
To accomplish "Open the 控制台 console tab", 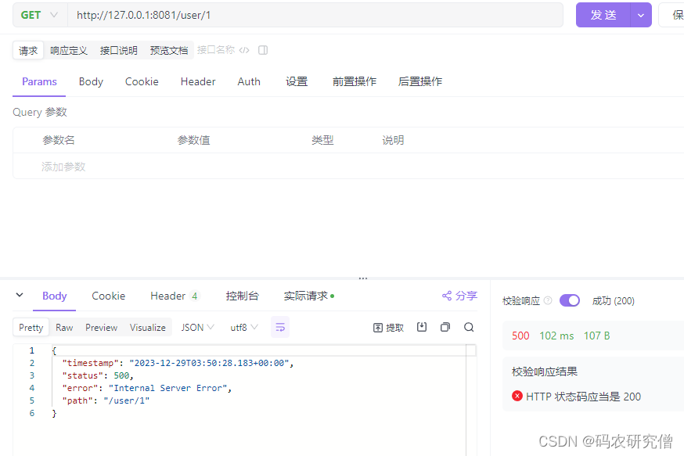I will (x=242, y=296).
